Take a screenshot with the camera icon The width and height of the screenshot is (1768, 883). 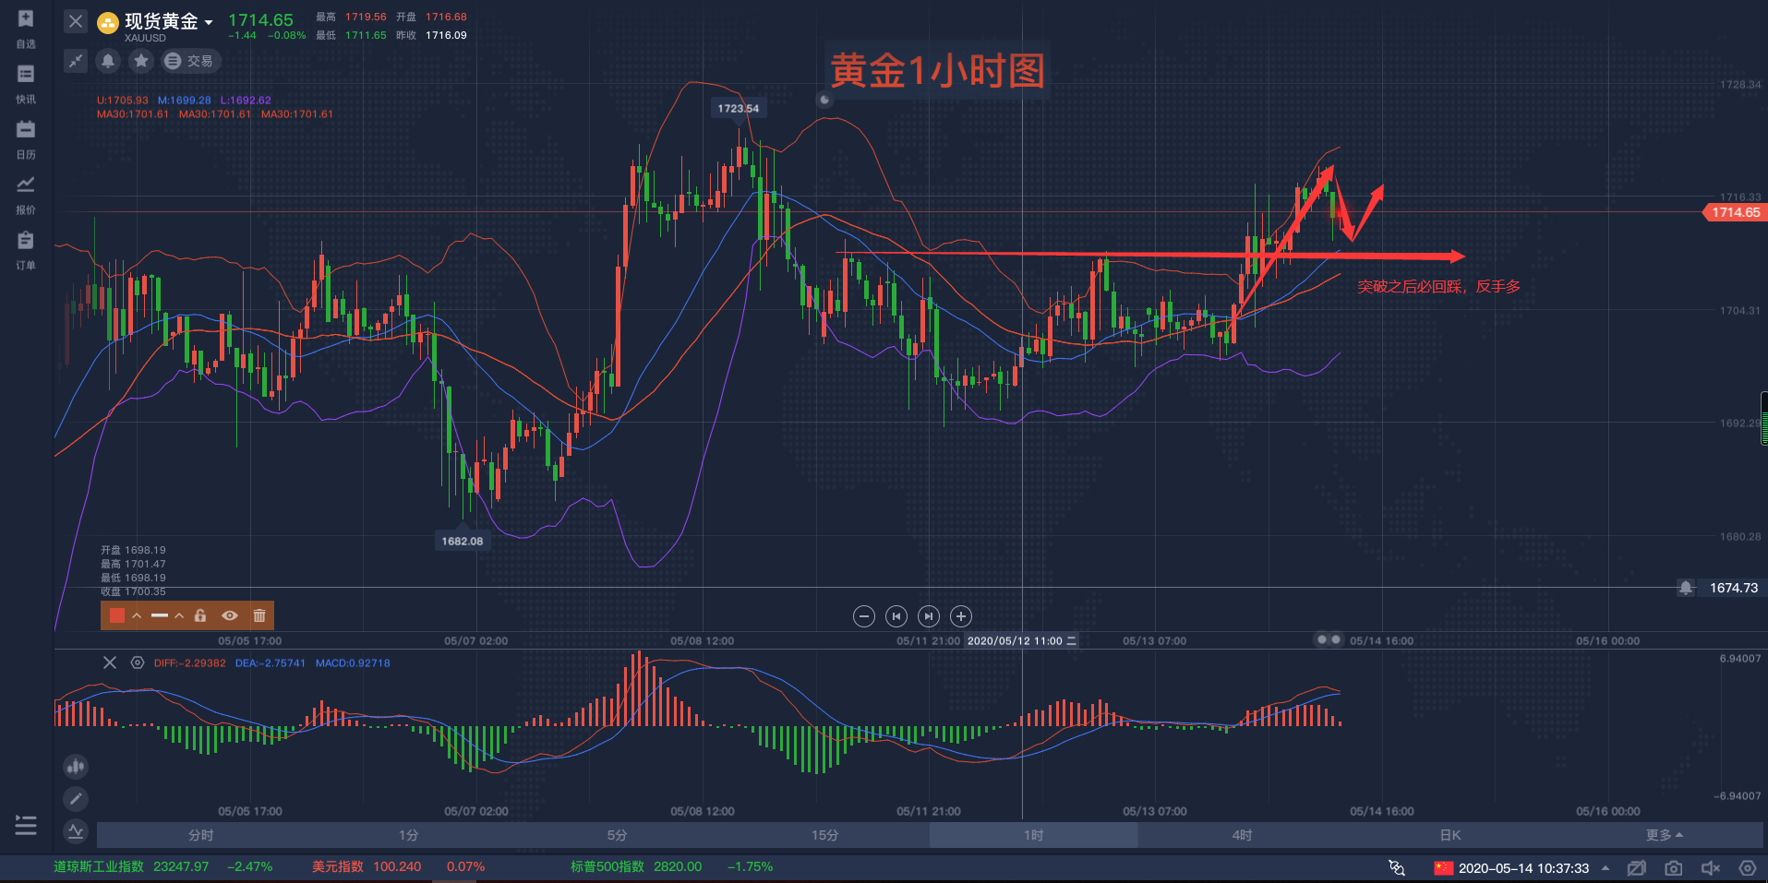1674,868
